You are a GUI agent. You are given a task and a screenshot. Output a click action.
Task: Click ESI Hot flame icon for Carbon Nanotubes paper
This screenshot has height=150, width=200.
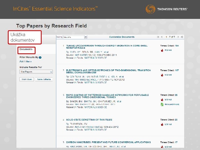pyautogui.click(x=162, y=147)
